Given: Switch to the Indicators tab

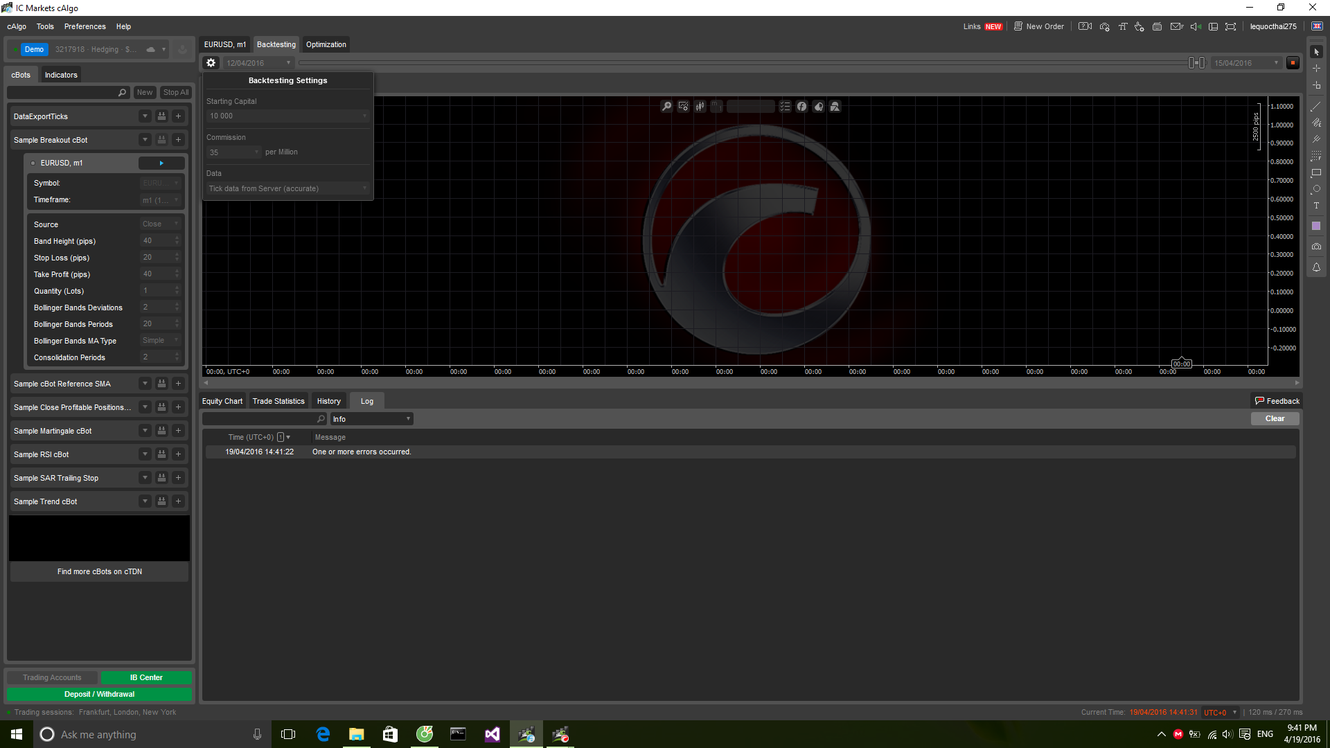Looking at the screenshot, I should (61, 75).
